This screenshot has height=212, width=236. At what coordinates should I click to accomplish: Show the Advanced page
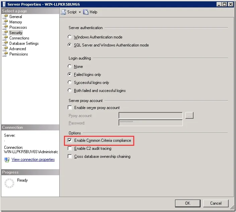[18, 49]
